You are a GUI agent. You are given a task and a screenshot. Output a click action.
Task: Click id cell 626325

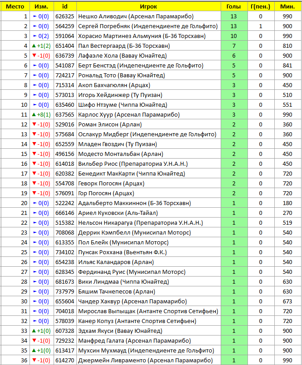pos(65,16)
